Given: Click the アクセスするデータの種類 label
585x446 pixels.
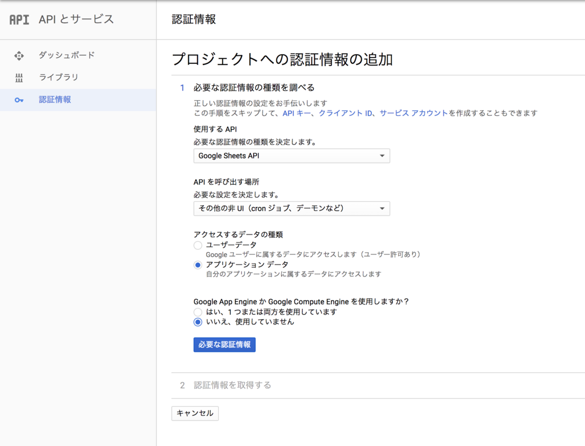Looking at the screenshot, I should pos(238,234).
